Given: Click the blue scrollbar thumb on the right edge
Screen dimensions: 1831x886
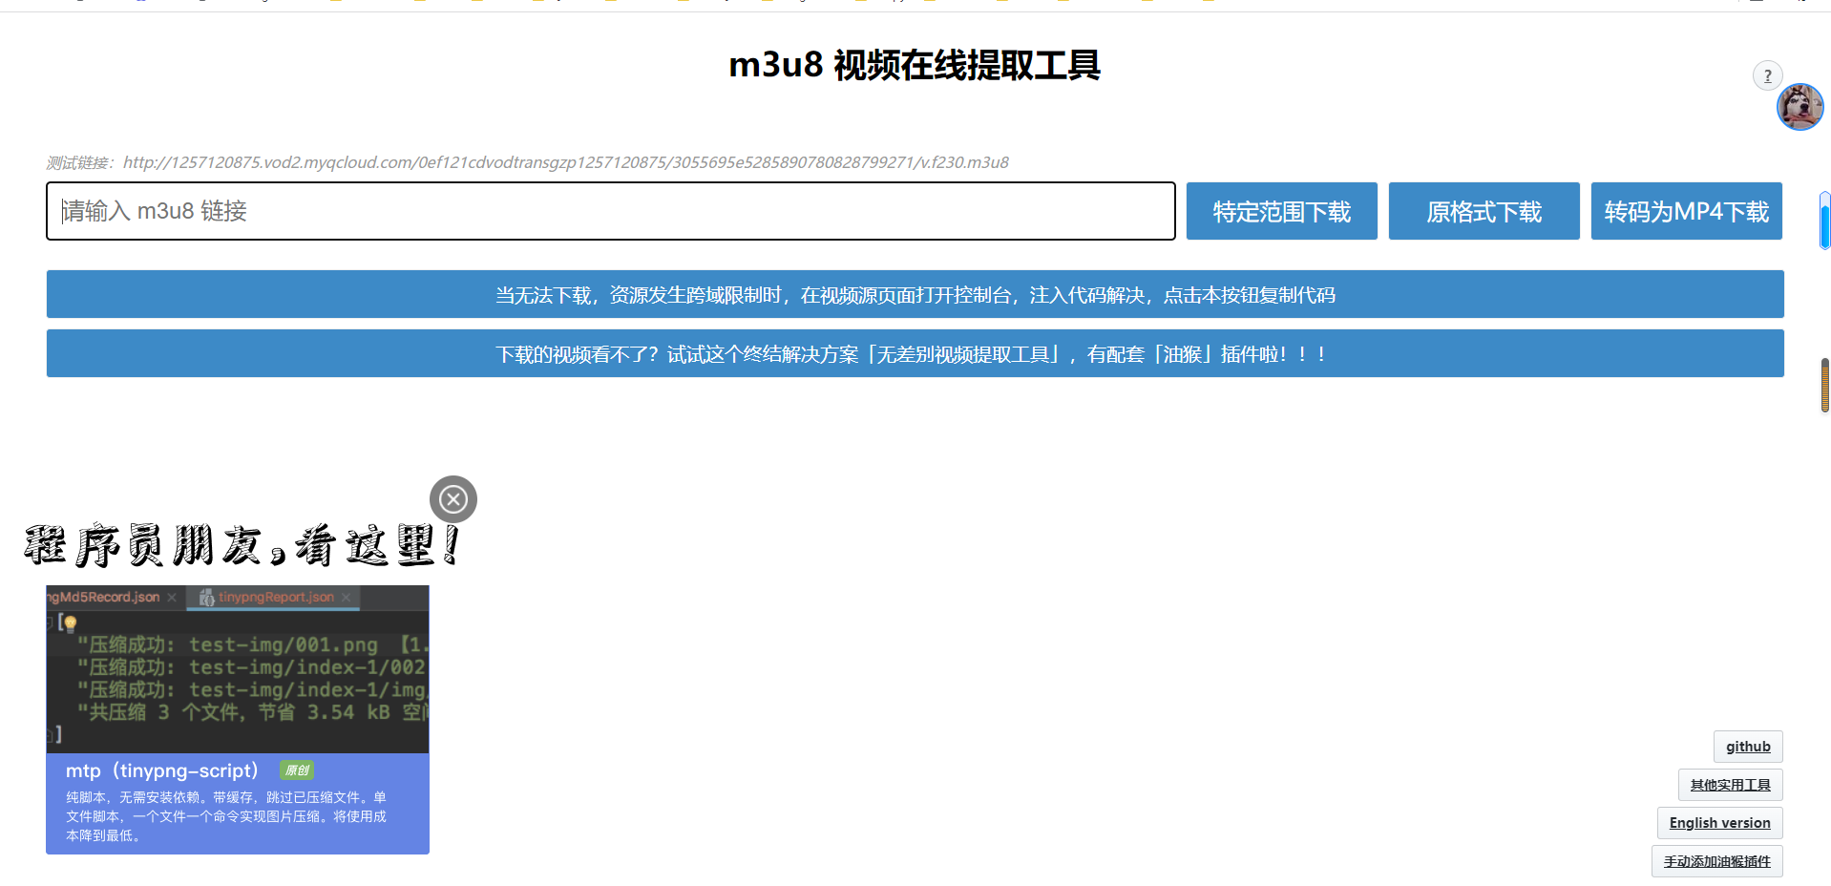Looking at the screenshot, I should point(1824,218).
